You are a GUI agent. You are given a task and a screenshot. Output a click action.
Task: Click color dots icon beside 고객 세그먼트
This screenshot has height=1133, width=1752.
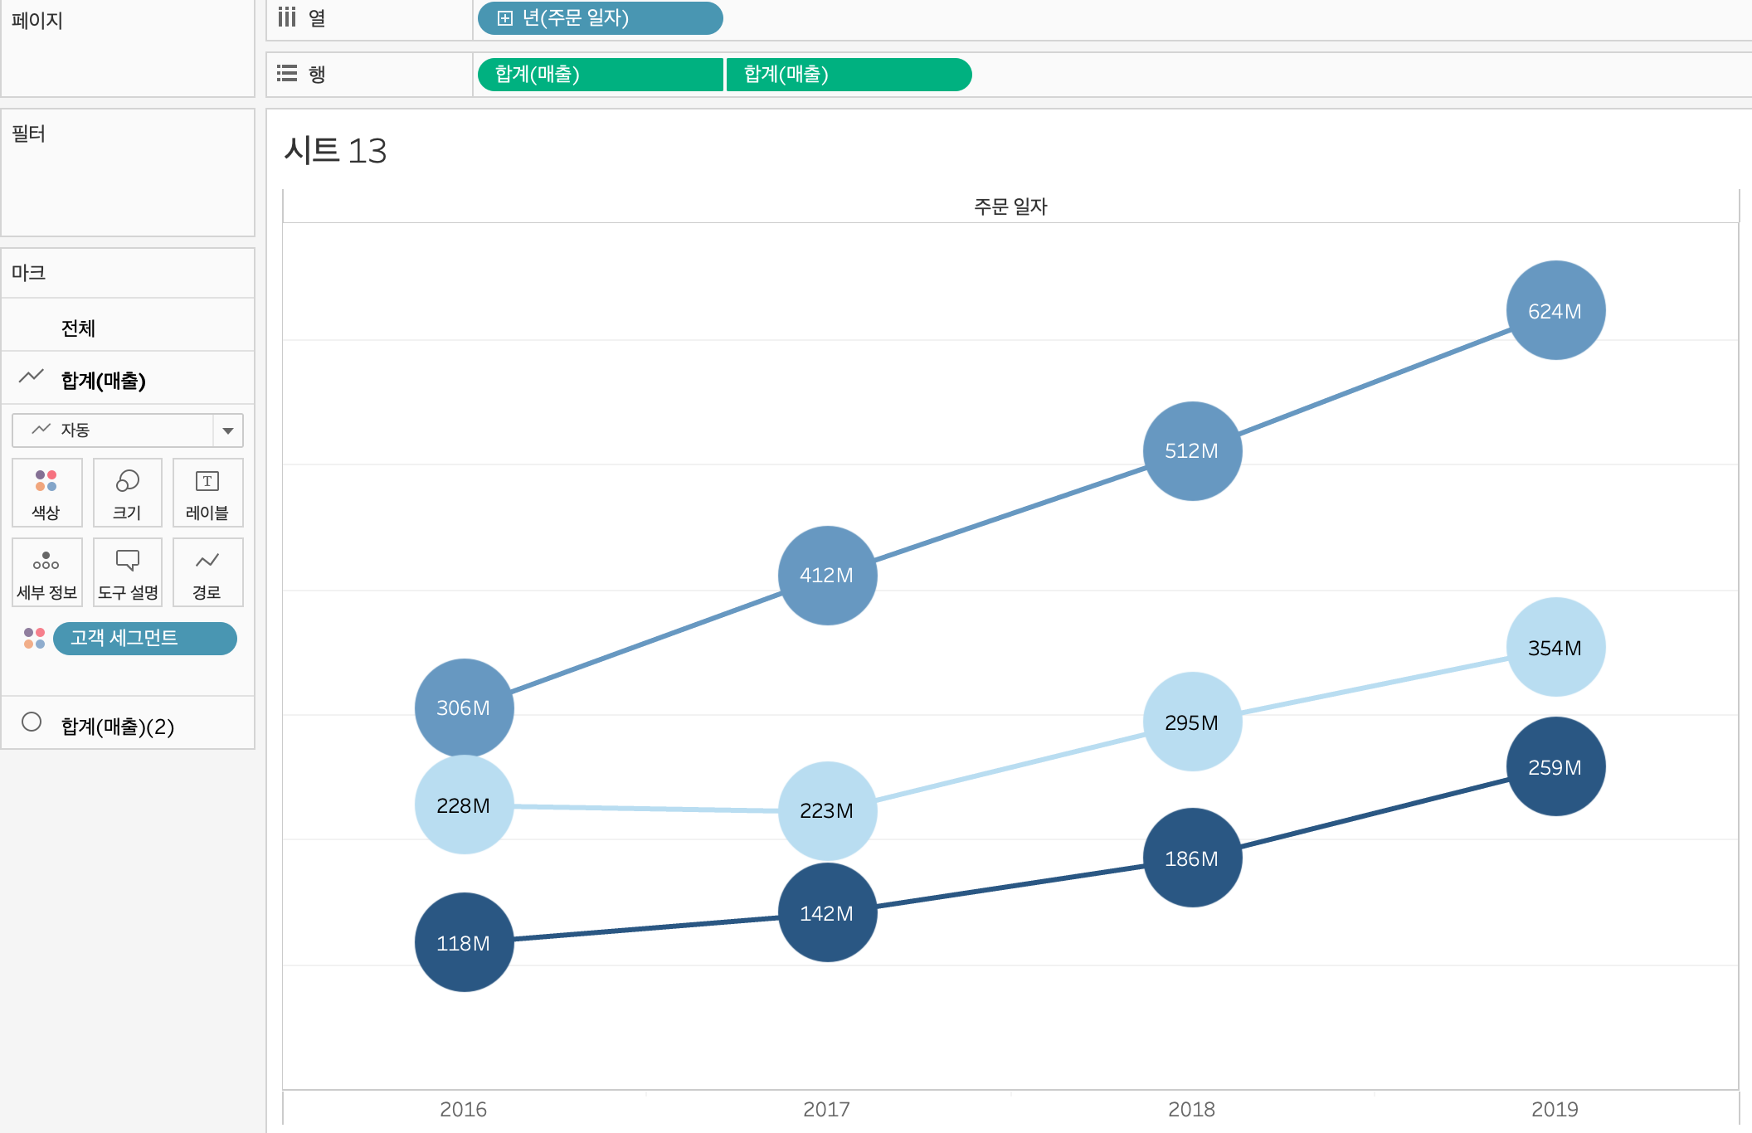[x=34, y=638]
